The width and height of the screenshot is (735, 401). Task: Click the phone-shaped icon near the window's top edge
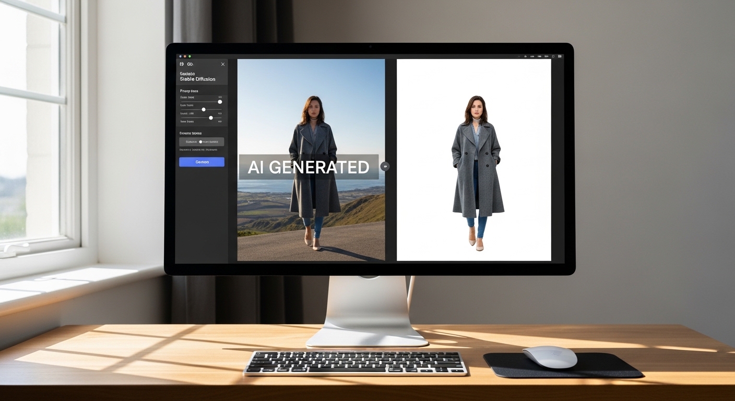tap(553, 56)
